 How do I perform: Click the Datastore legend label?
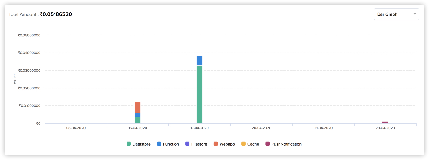point(141,144)
